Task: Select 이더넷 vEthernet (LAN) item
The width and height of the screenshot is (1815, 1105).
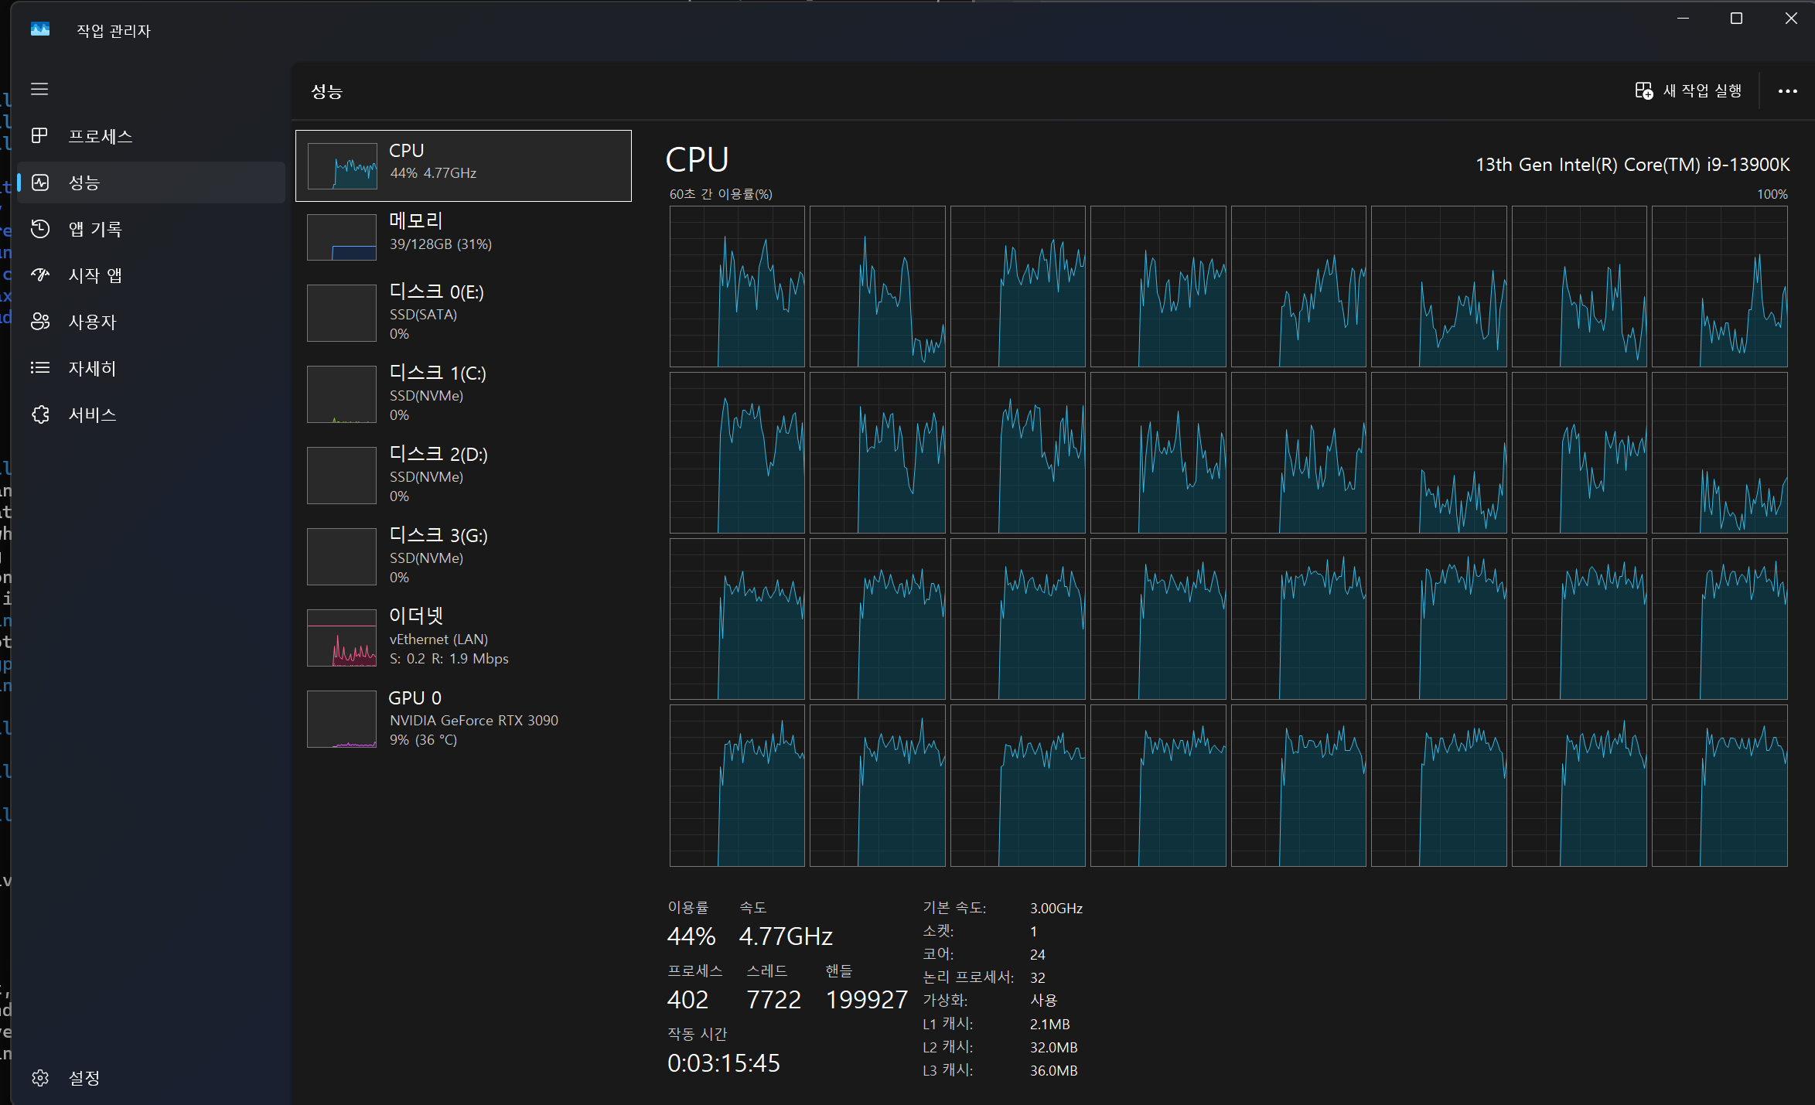Action: [462, 637]
